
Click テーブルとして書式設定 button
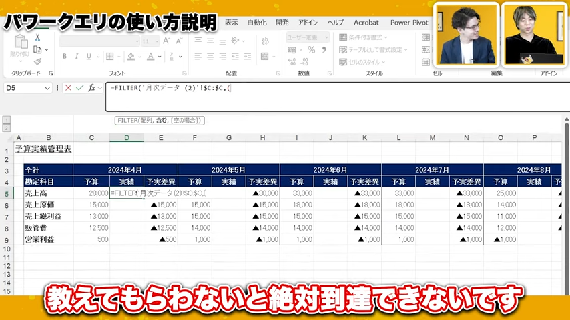pos(373,50)
